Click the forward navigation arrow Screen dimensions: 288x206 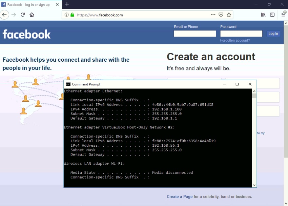pyautogui.click(x=14, y=15)
